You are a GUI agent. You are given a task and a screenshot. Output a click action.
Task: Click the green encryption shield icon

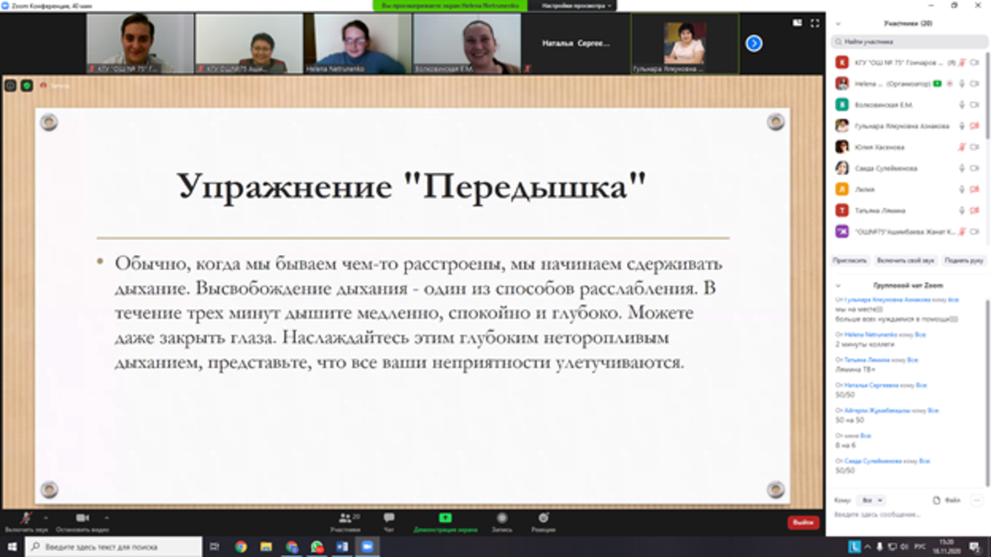27,85
